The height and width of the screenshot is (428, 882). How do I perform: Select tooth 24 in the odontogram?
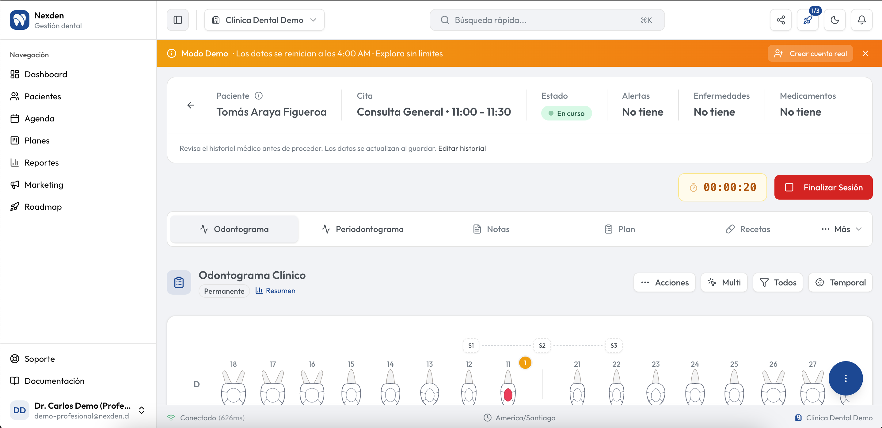pyautogui.click(x=695, y=387)
